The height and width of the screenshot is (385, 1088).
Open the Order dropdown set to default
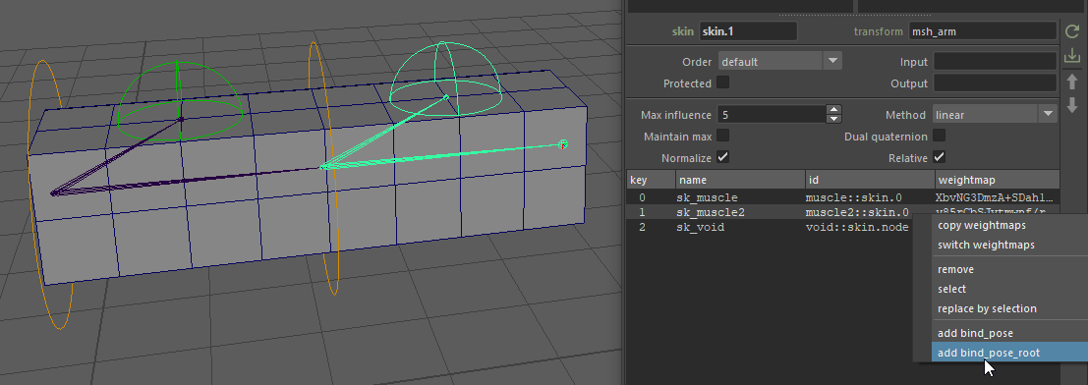point(780,61)
